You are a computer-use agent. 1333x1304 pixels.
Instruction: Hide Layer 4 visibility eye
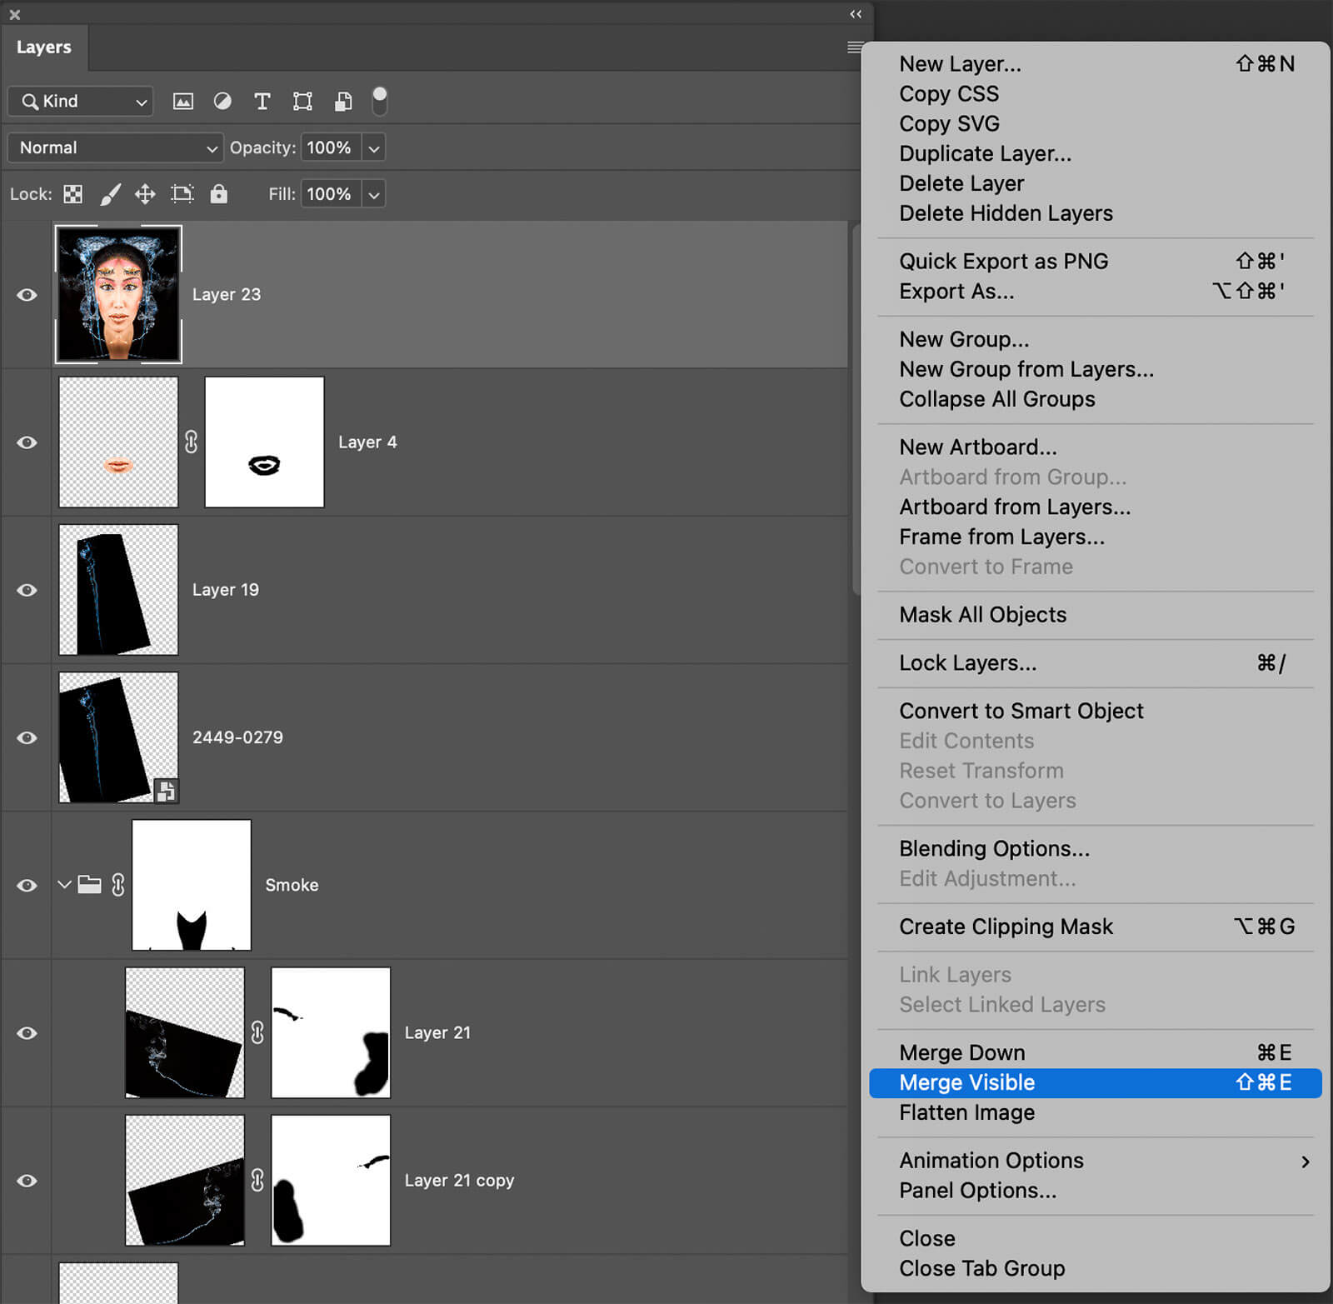[x=27, y=442]
